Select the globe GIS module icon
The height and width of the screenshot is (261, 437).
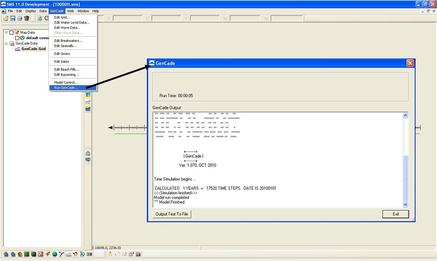(55, 254)
